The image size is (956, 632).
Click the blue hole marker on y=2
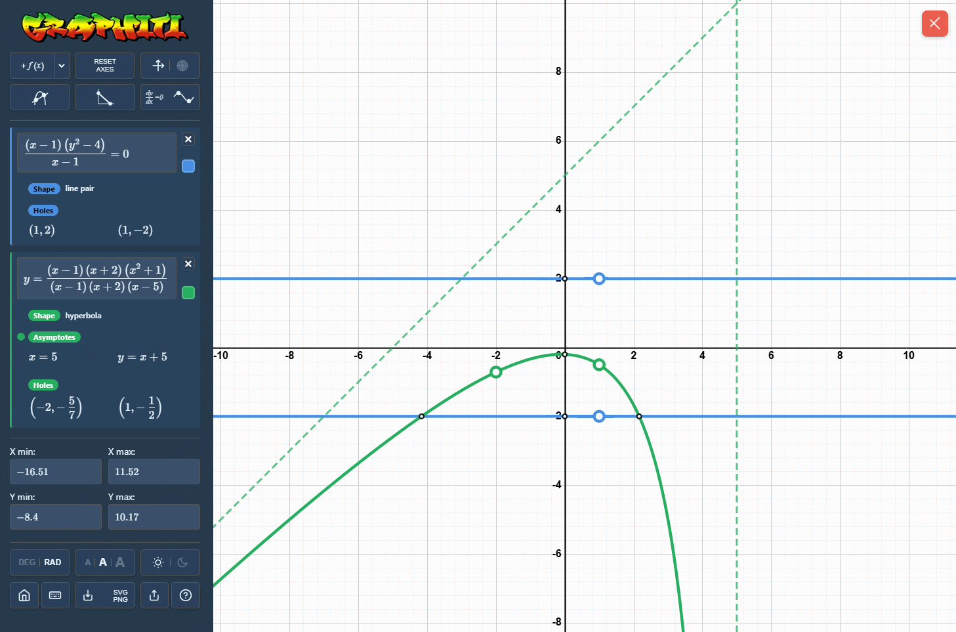point(599,279)
